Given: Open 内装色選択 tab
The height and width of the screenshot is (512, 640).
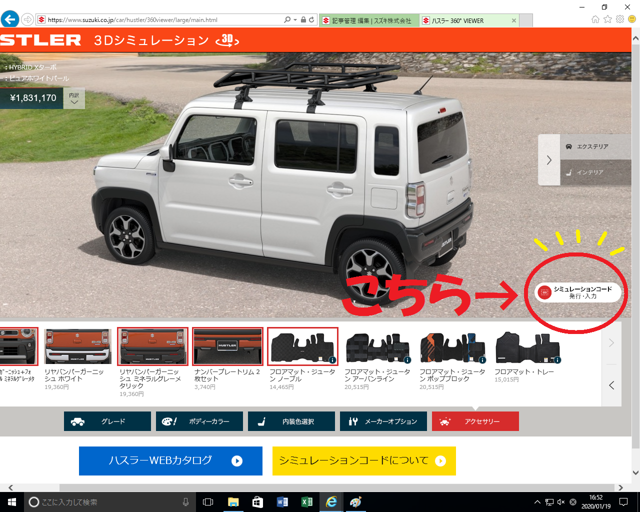Looking at the screenshot, I should (291, 421).
